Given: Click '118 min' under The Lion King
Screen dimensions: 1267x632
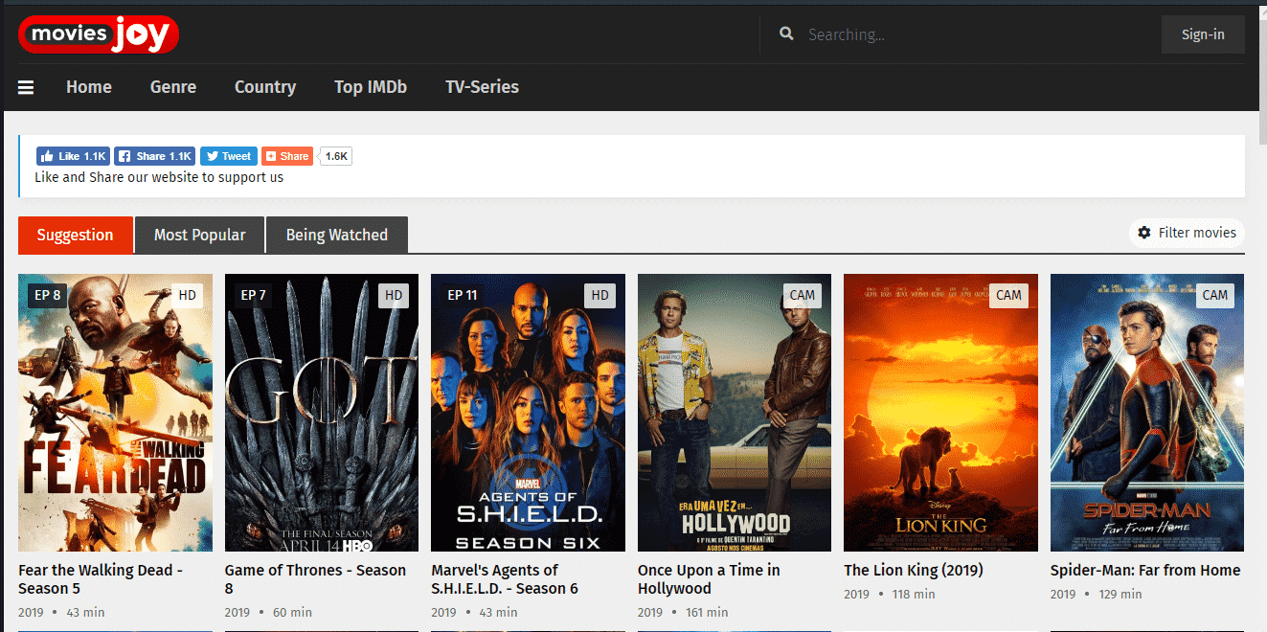Looking at the screenshot, I should (914, 595).
